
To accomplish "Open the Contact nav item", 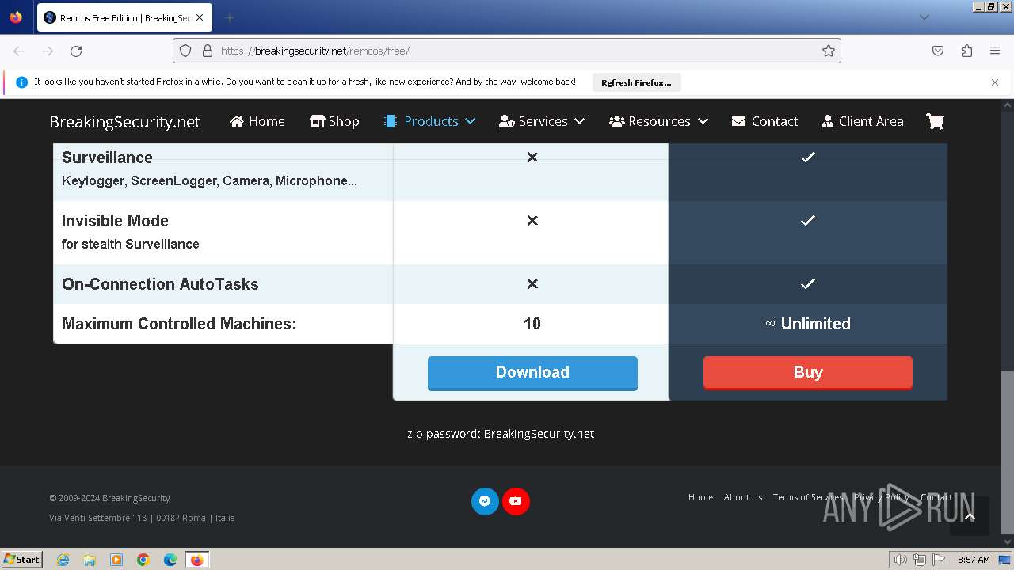I will click(x=764, y=121).
